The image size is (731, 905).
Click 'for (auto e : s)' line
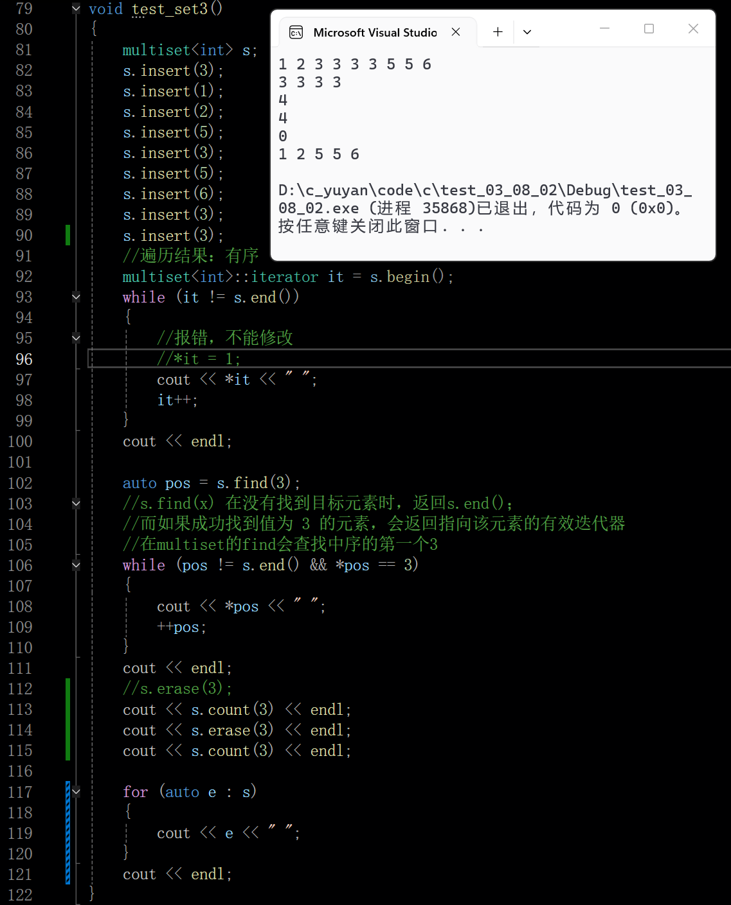click(190, 792)
